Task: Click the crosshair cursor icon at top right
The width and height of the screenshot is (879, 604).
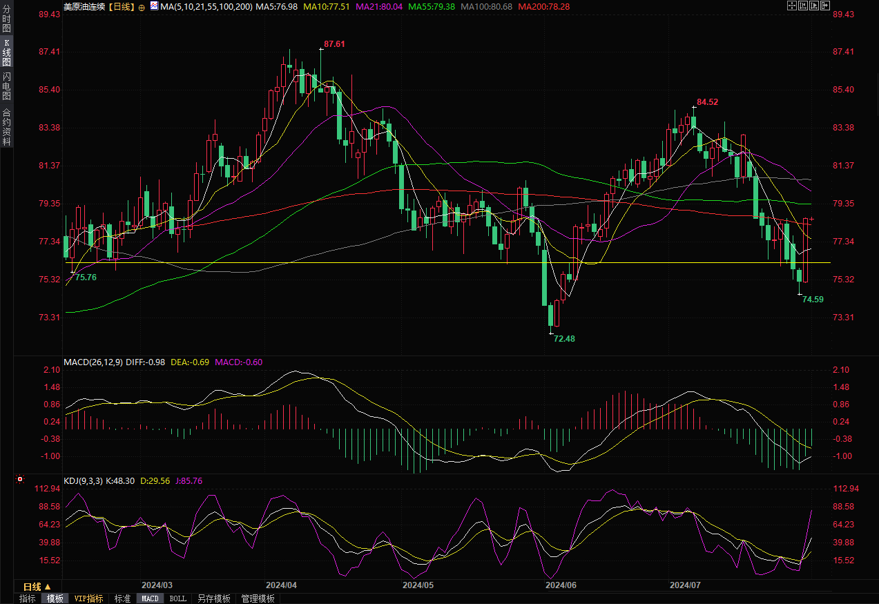Action: (791, 6)
